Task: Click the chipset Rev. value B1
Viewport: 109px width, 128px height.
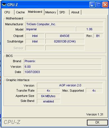Action: pyautogui.click(x=98, y=36)
